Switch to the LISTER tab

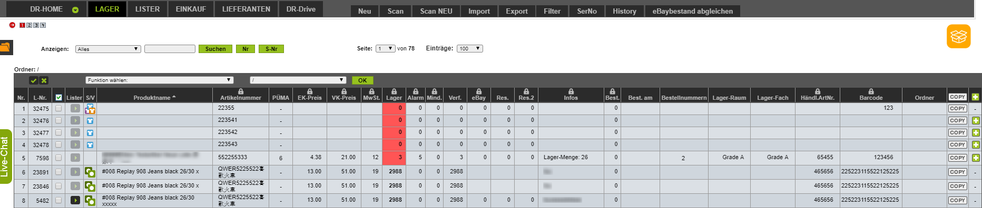tap(148, 9)
